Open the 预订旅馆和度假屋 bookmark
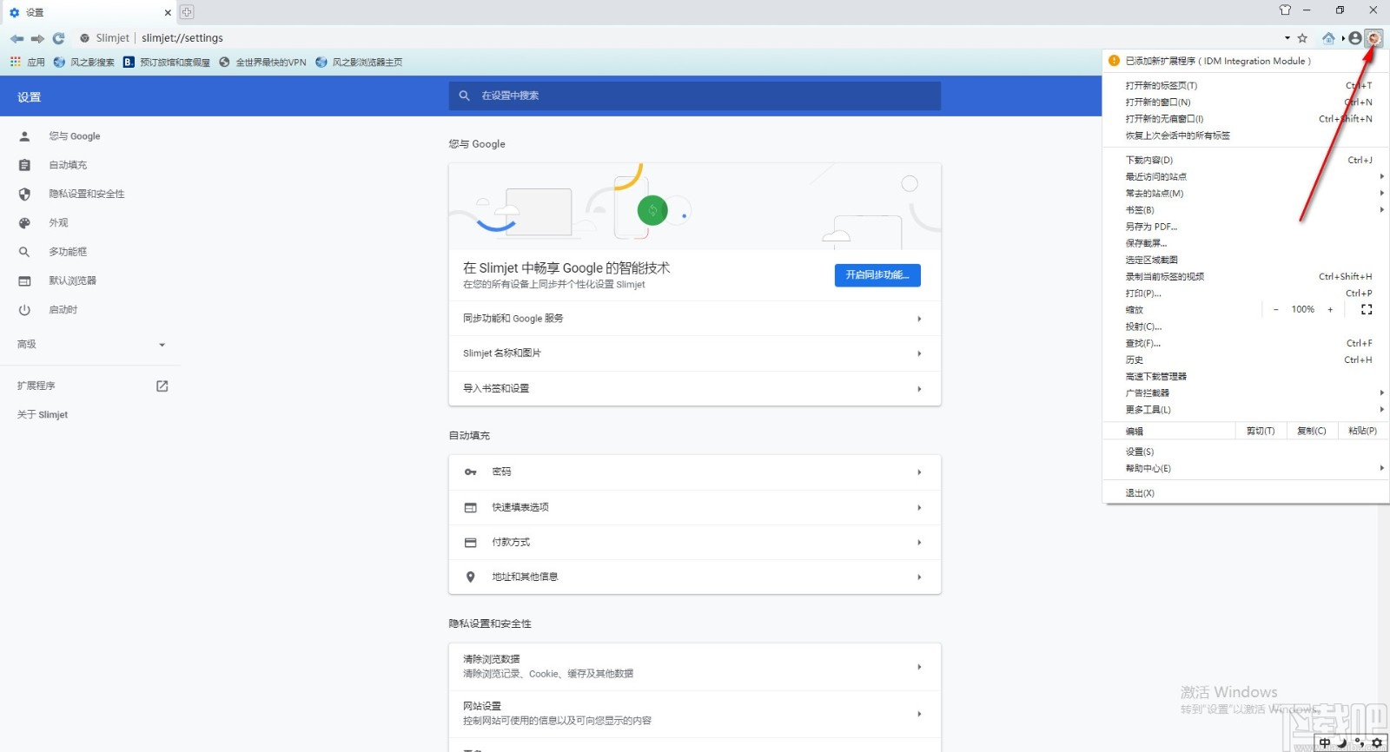1390x752 pixels. (x=167, y=62)
